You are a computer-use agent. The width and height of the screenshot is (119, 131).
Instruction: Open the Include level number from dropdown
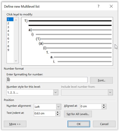pos(110,92)
